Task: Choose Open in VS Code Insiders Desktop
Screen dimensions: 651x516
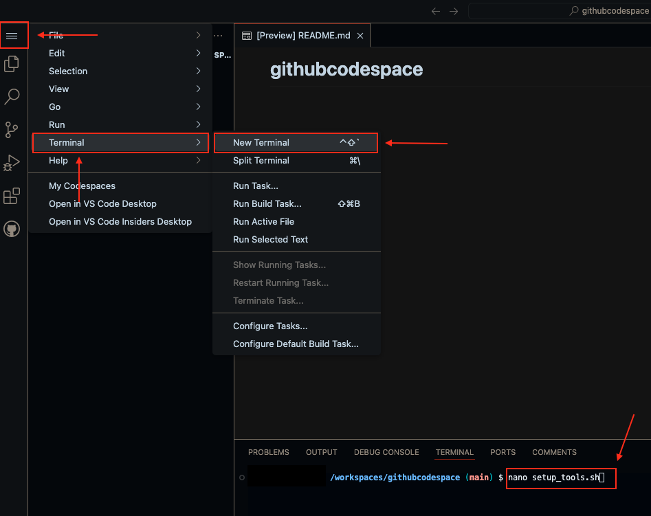Action: [x=120, y=222]
